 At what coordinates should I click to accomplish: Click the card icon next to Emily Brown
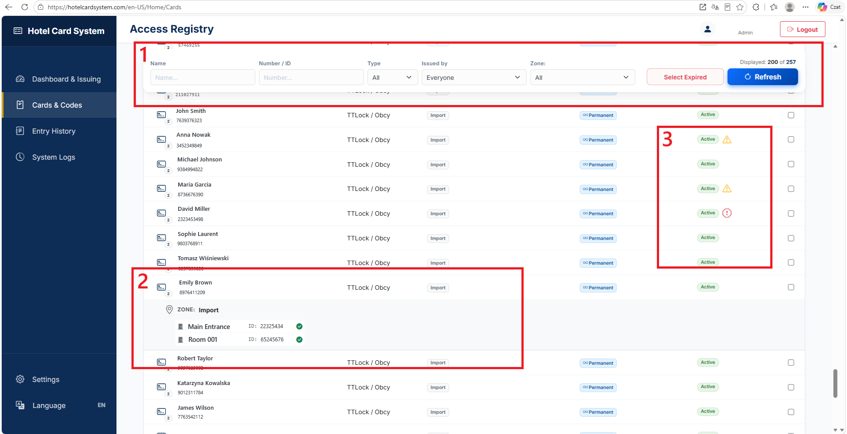click(161, 287)
